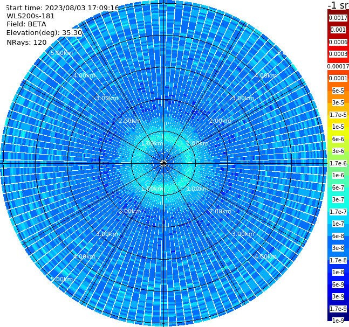Select the 'Elevation(deg): 35.30' text
This screenshot has height=327, width=349.
44,33
